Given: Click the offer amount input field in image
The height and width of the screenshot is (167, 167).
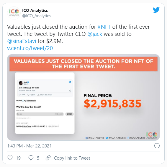Looking at the screenshot, I should (x=40, y=114).
